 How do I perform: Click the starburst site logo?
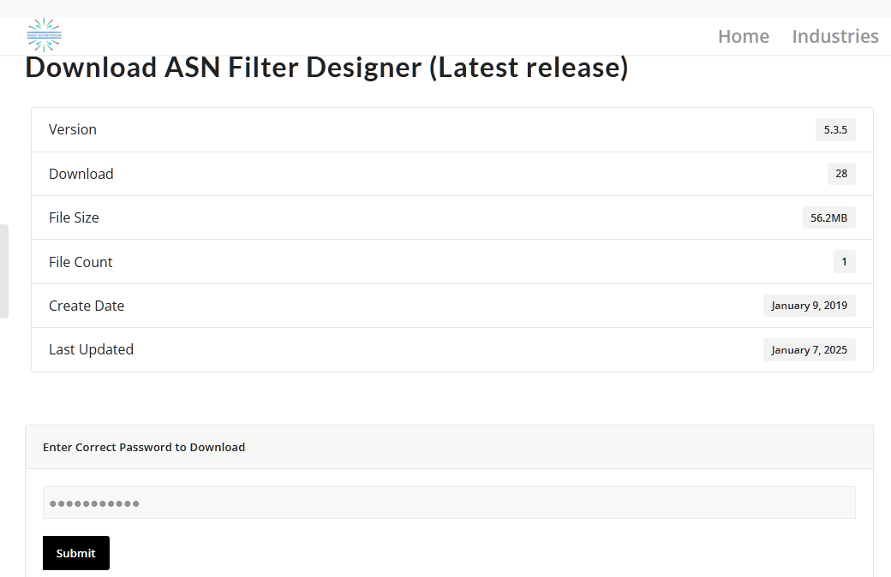pyautogui.click(x=44, y=35)
